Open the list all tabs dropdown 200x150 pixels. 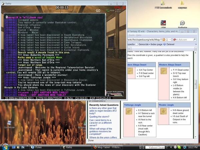[196, 49]
